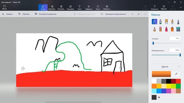The height and width of the screenshot is (103, 184).
Task: Open the Двухмерные фигуры tab
Action: (52, 7)
